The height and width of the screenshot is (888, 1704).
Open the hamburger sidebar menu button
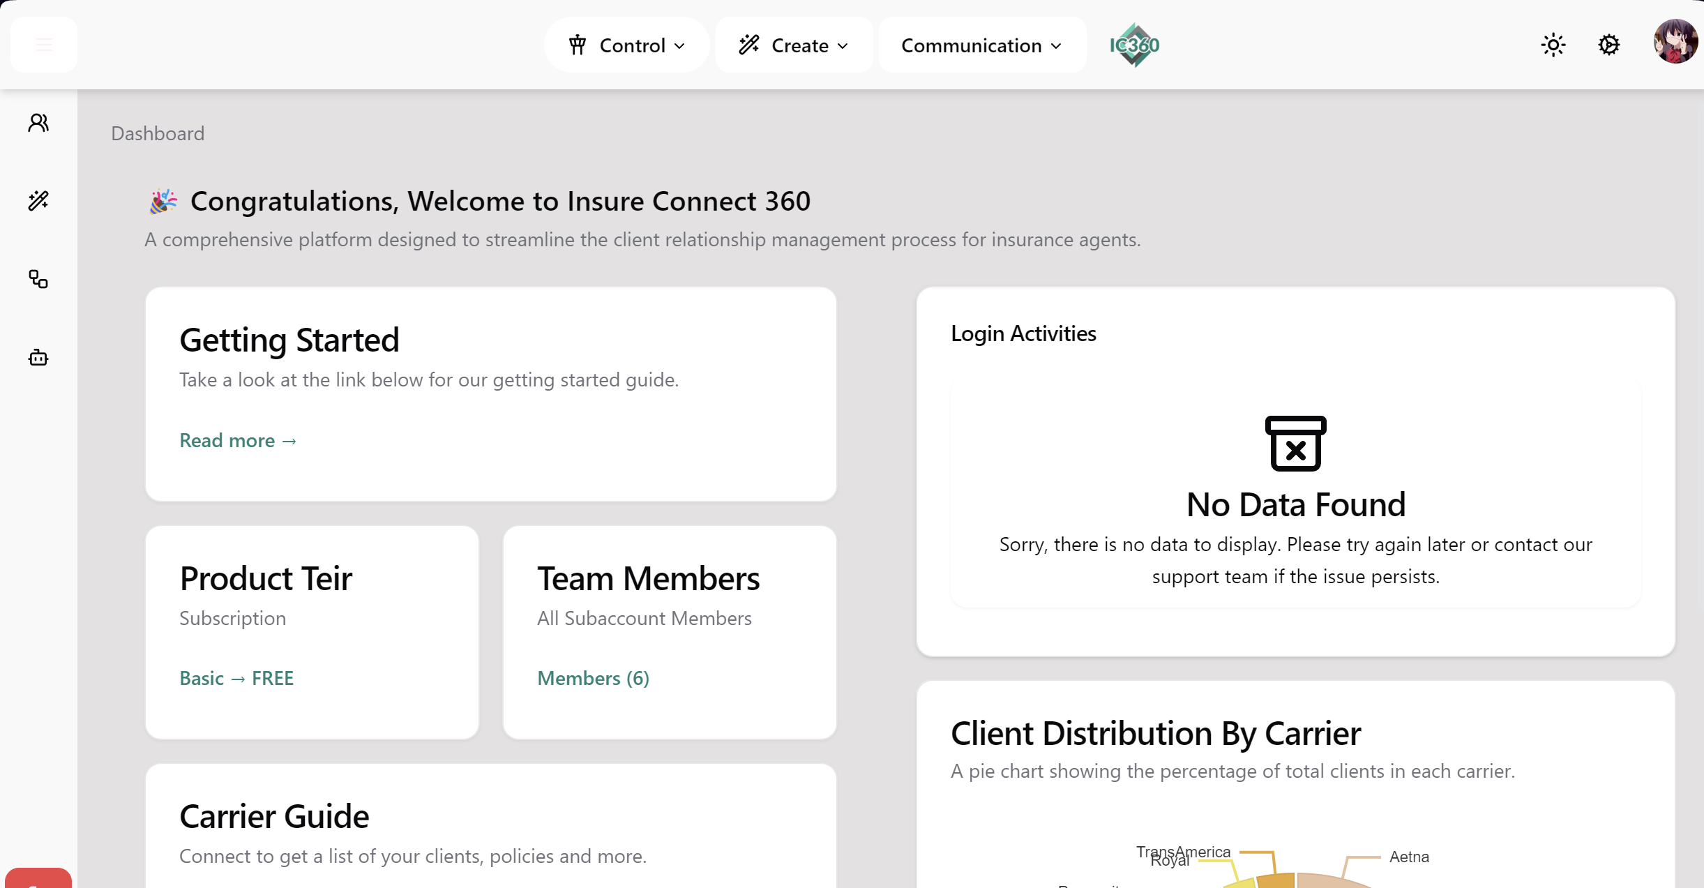pyautogui.click(x=44, y=45)
